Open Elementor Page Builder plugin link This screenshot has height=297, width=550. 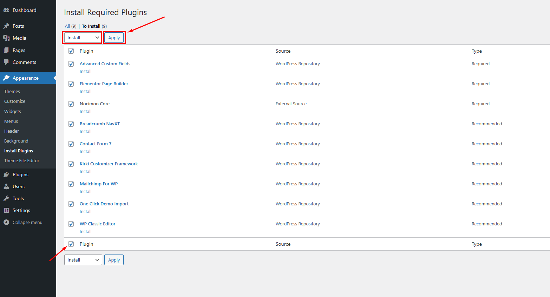point(104,84)
